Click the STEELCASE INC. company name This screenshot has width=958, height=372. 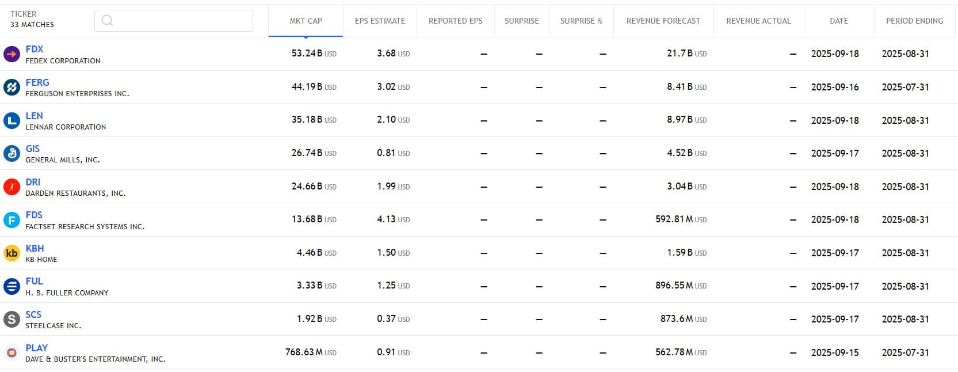[x=54, y=326]
